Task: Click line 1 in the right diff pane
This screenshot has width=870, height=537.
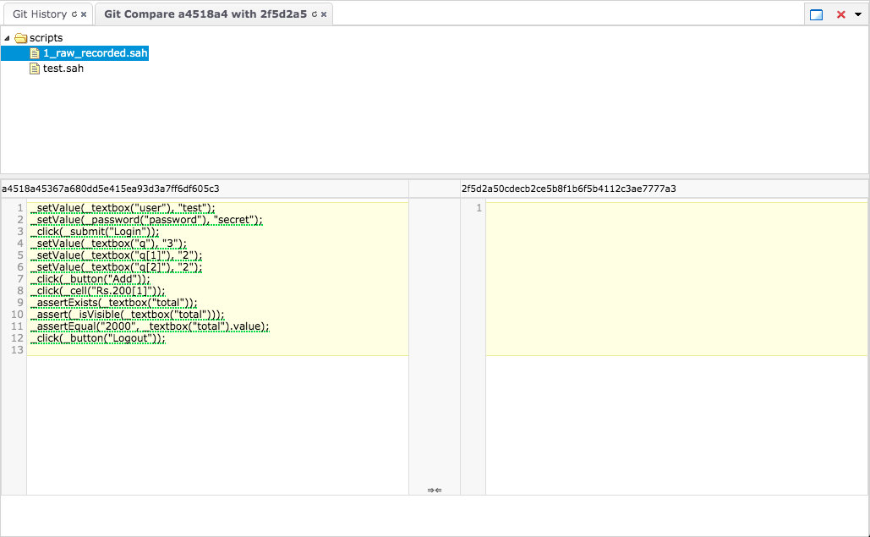Action: coord(676,208)
